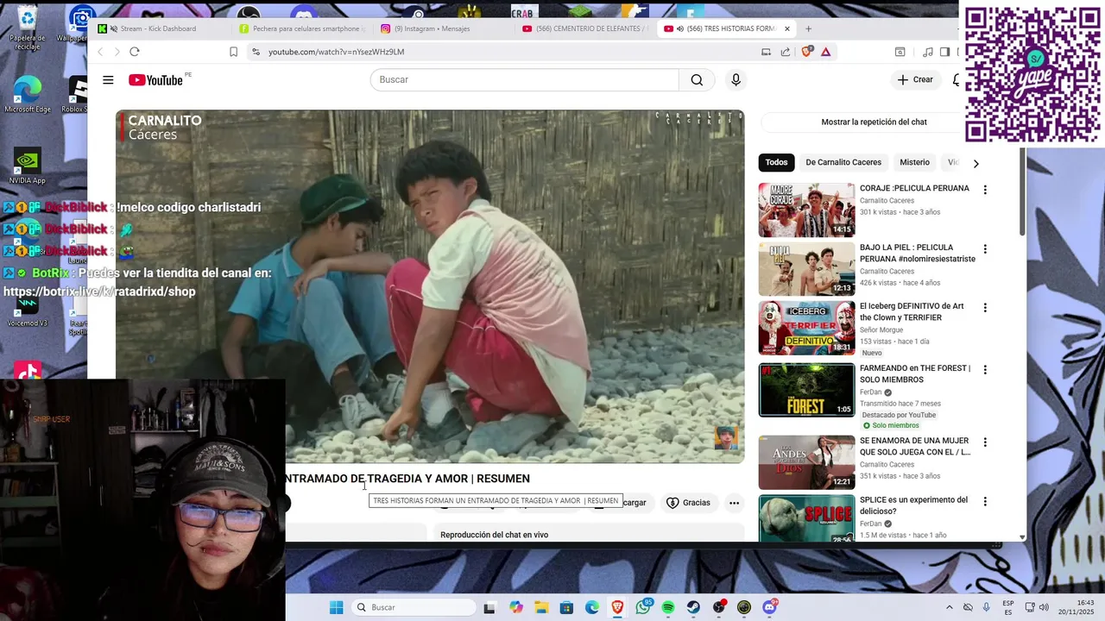Image resolution: width=1105 pixels, height=621 pixels.
Task: Click the browser address bar URL
Action: tap(336, 52)
